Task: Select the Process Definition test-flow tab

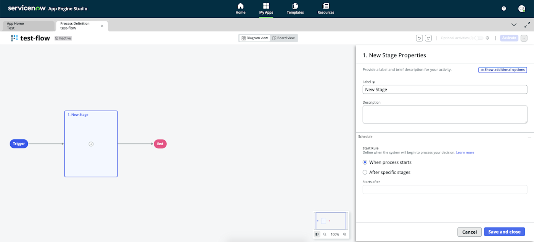Action: tap(82, 26)
